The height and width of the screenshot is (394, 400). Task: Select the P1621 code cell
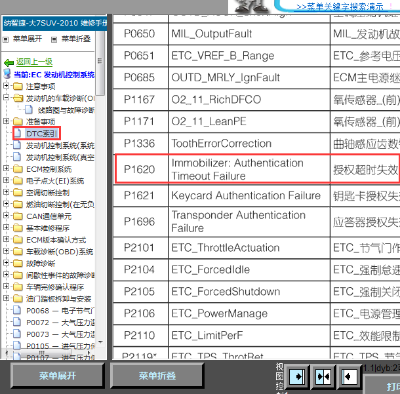140,195
